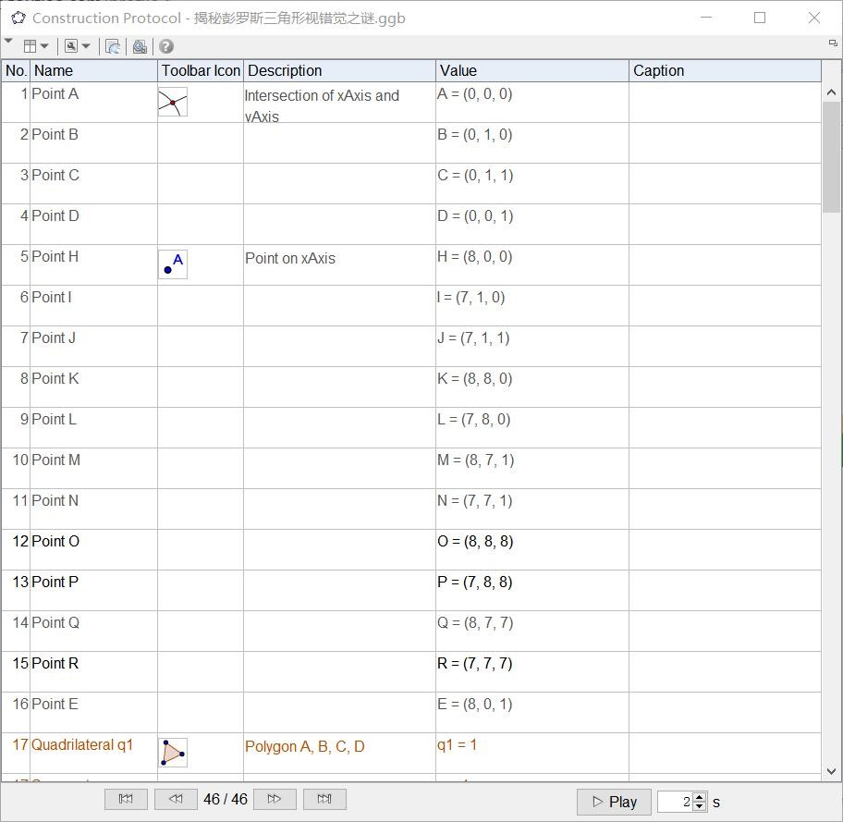Jump to first construction step
Image resolution: width=843 pixels, height=822 pixels.
(x=127, y=800)
